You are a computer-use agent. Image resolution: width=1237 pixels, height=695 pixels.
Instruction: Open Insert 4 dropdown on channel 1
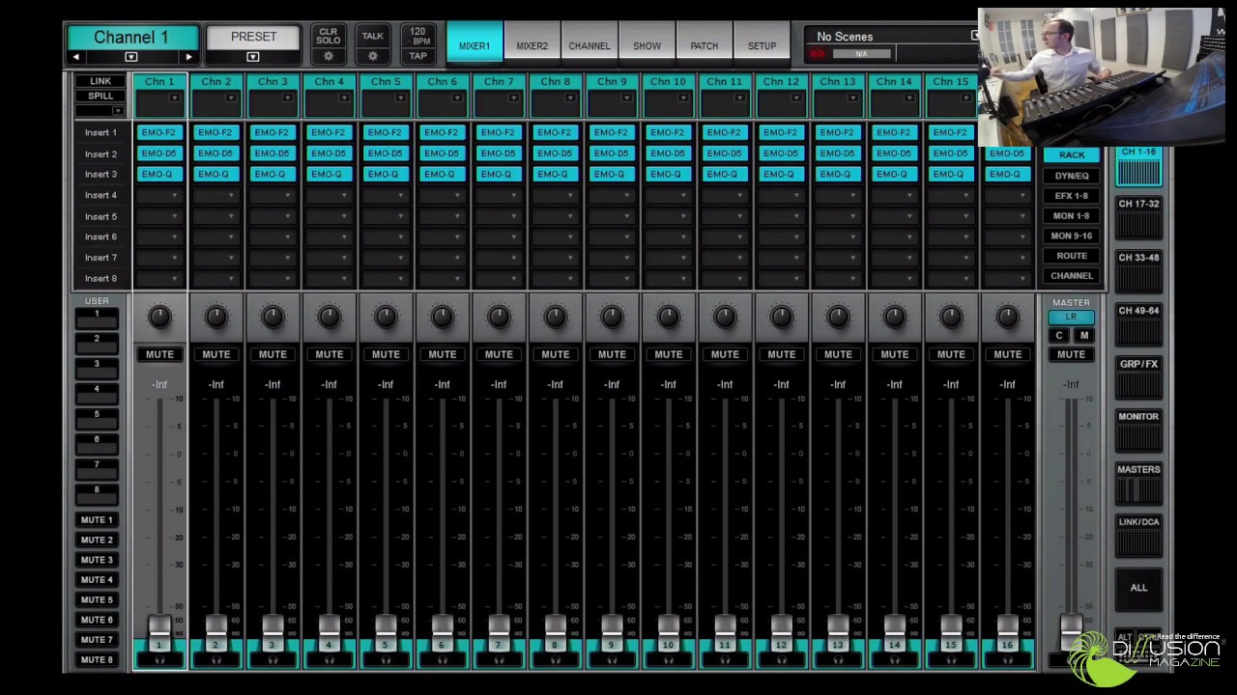coord(159,195)
